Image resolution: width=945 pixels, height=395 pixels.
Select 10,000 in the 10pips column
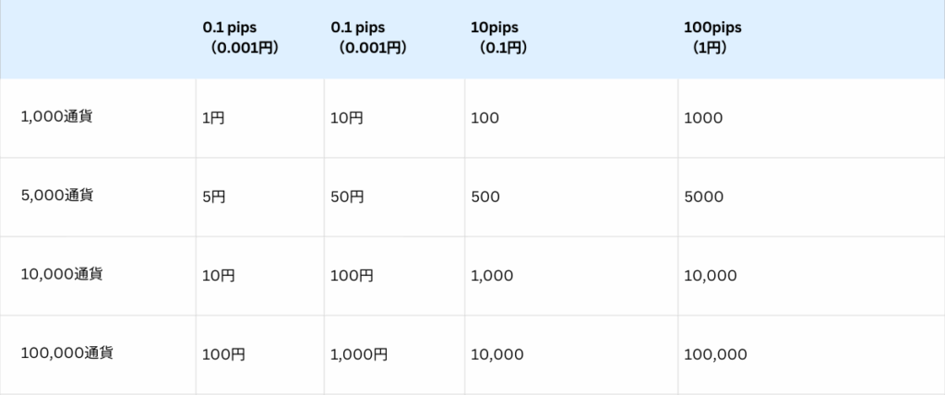click(x=496, y=354)
